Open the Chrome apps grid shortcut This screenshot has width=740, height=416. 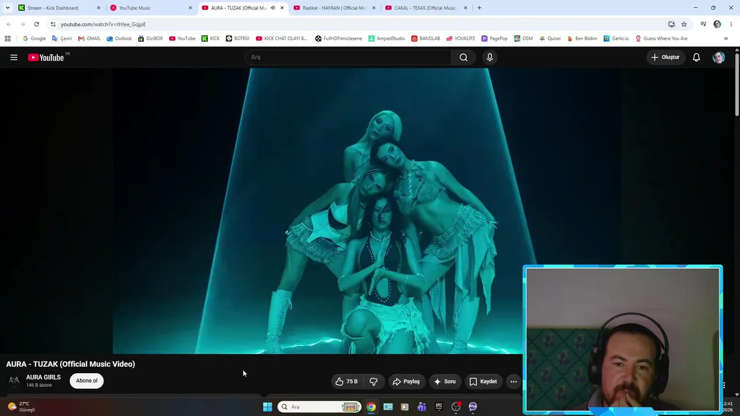click(8, 39)
